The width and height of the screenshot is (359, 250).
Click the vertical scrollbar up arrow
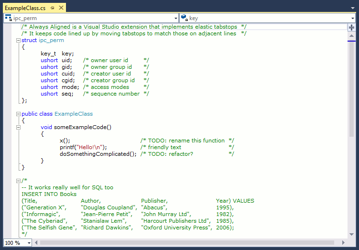[351, 36]
